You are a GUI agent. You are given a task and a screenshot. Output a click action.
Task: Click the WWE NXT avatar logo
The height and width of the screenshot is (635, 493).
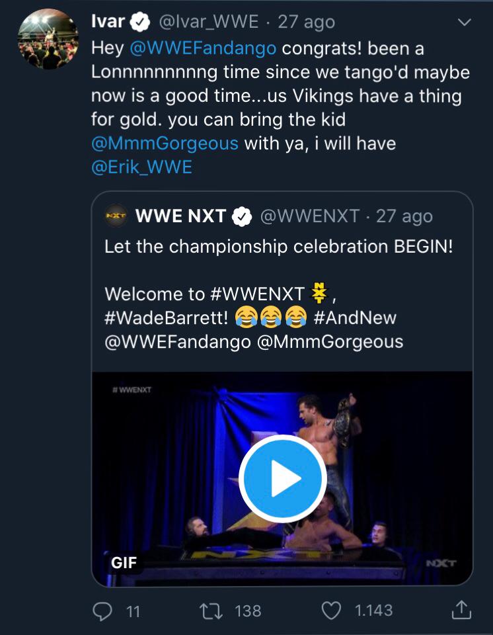tap(116, 216)
